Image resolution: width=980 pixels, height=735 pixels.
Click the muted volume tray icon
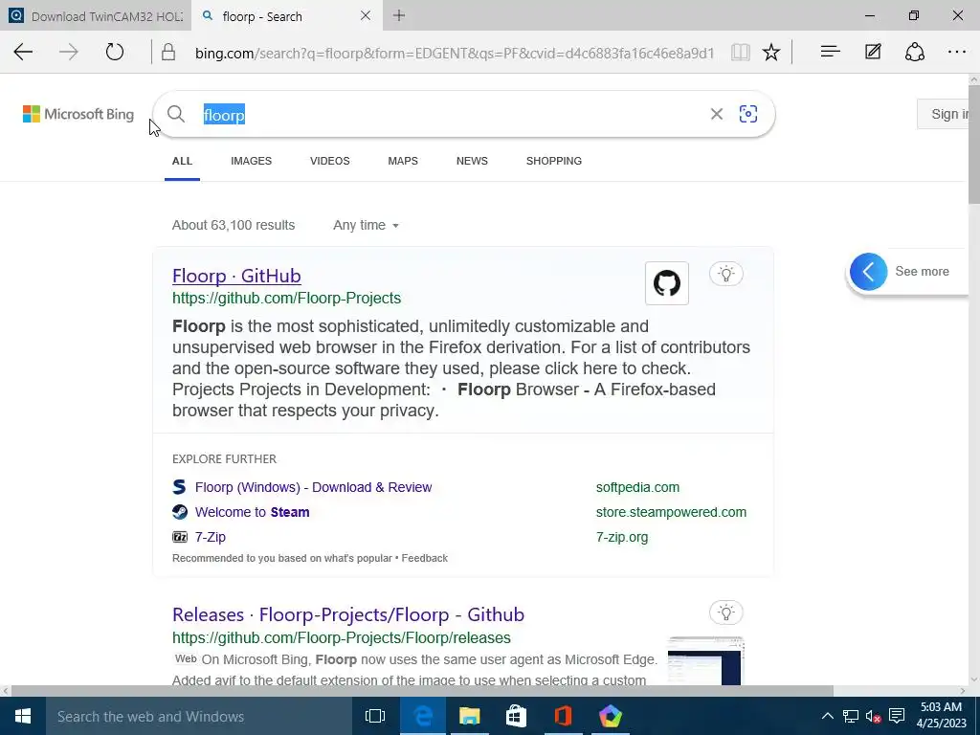(873, 716)
